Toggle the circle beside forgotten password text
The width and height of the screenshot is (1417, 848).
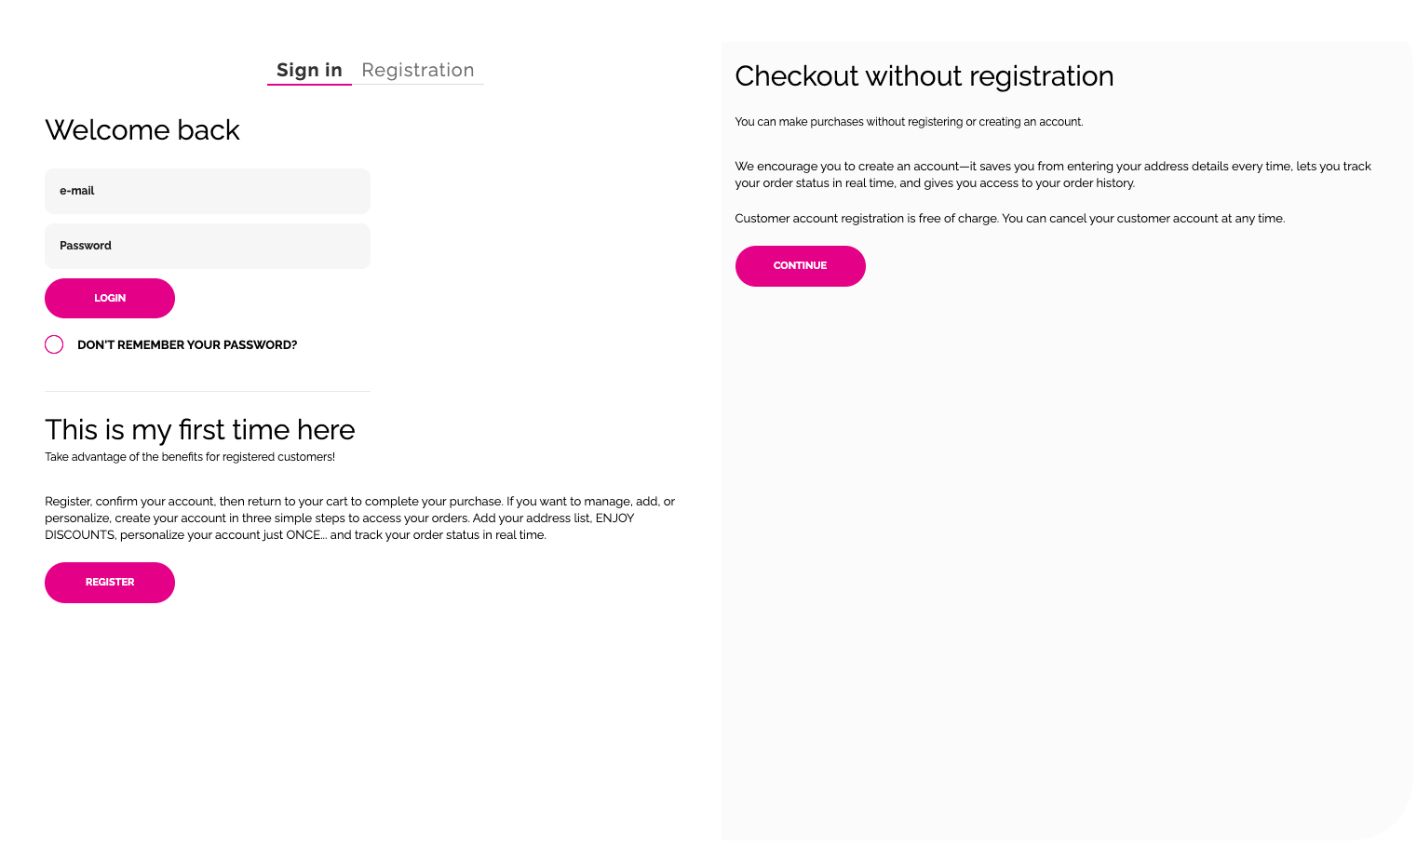54,344
